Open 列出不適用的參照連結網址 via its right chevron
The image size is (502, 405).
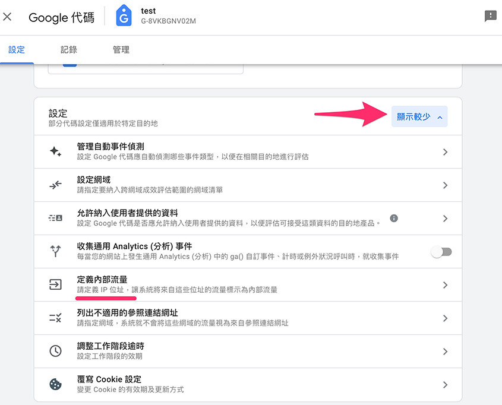pyautogui.click(x=445, y=318)
